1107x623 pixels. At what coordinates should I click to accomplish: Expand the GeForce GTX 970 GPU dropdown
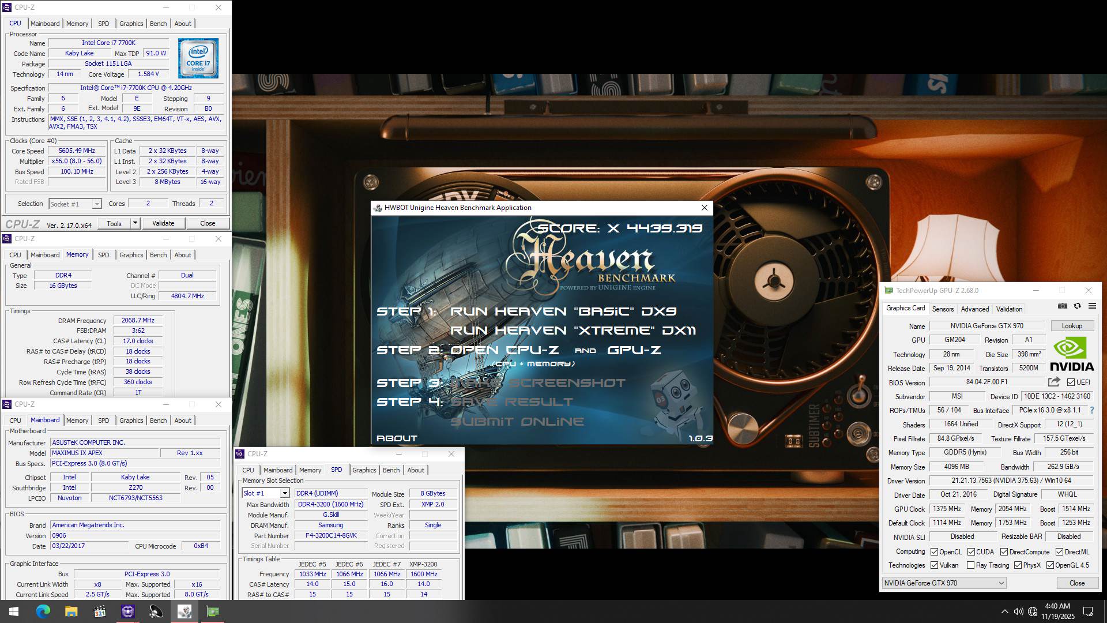(1001, 583)
